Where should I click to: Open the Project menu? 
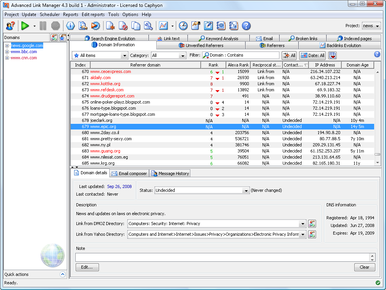pyautogui.click(x=11, y=15)
